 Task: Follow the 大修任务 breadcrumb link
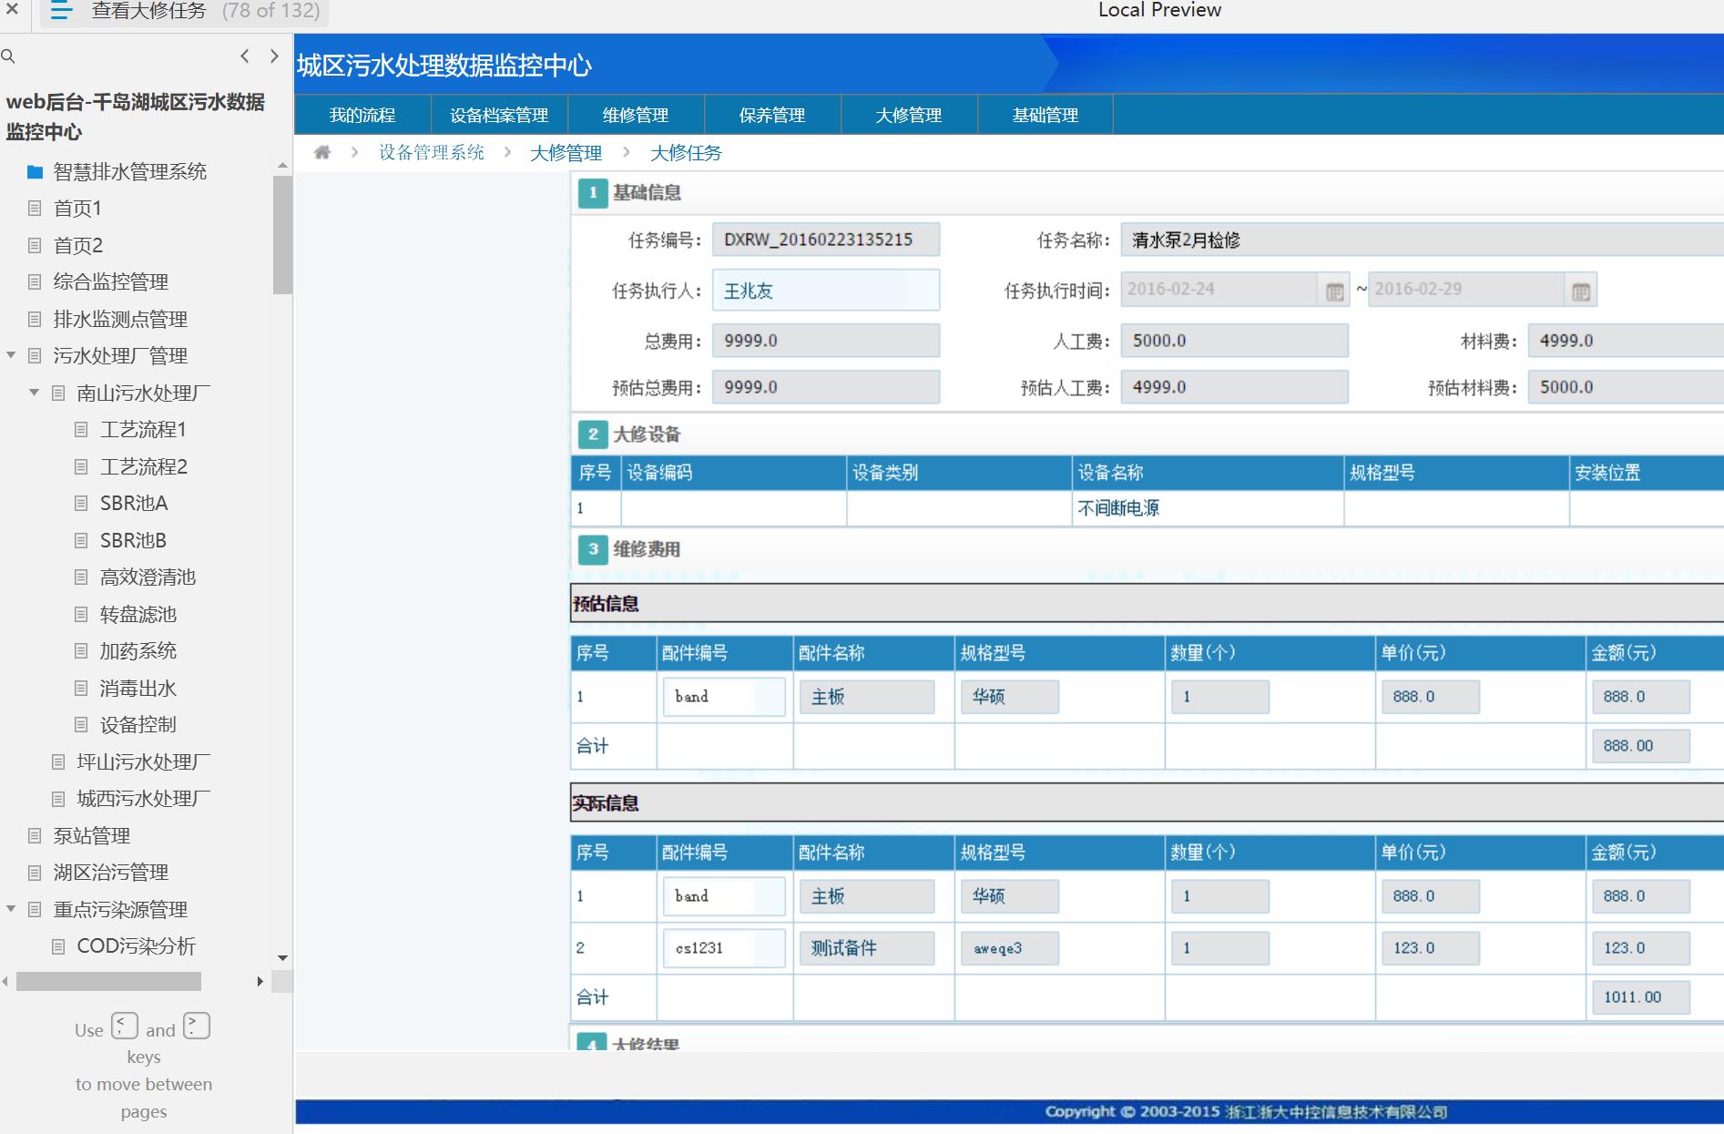[686, 153]
